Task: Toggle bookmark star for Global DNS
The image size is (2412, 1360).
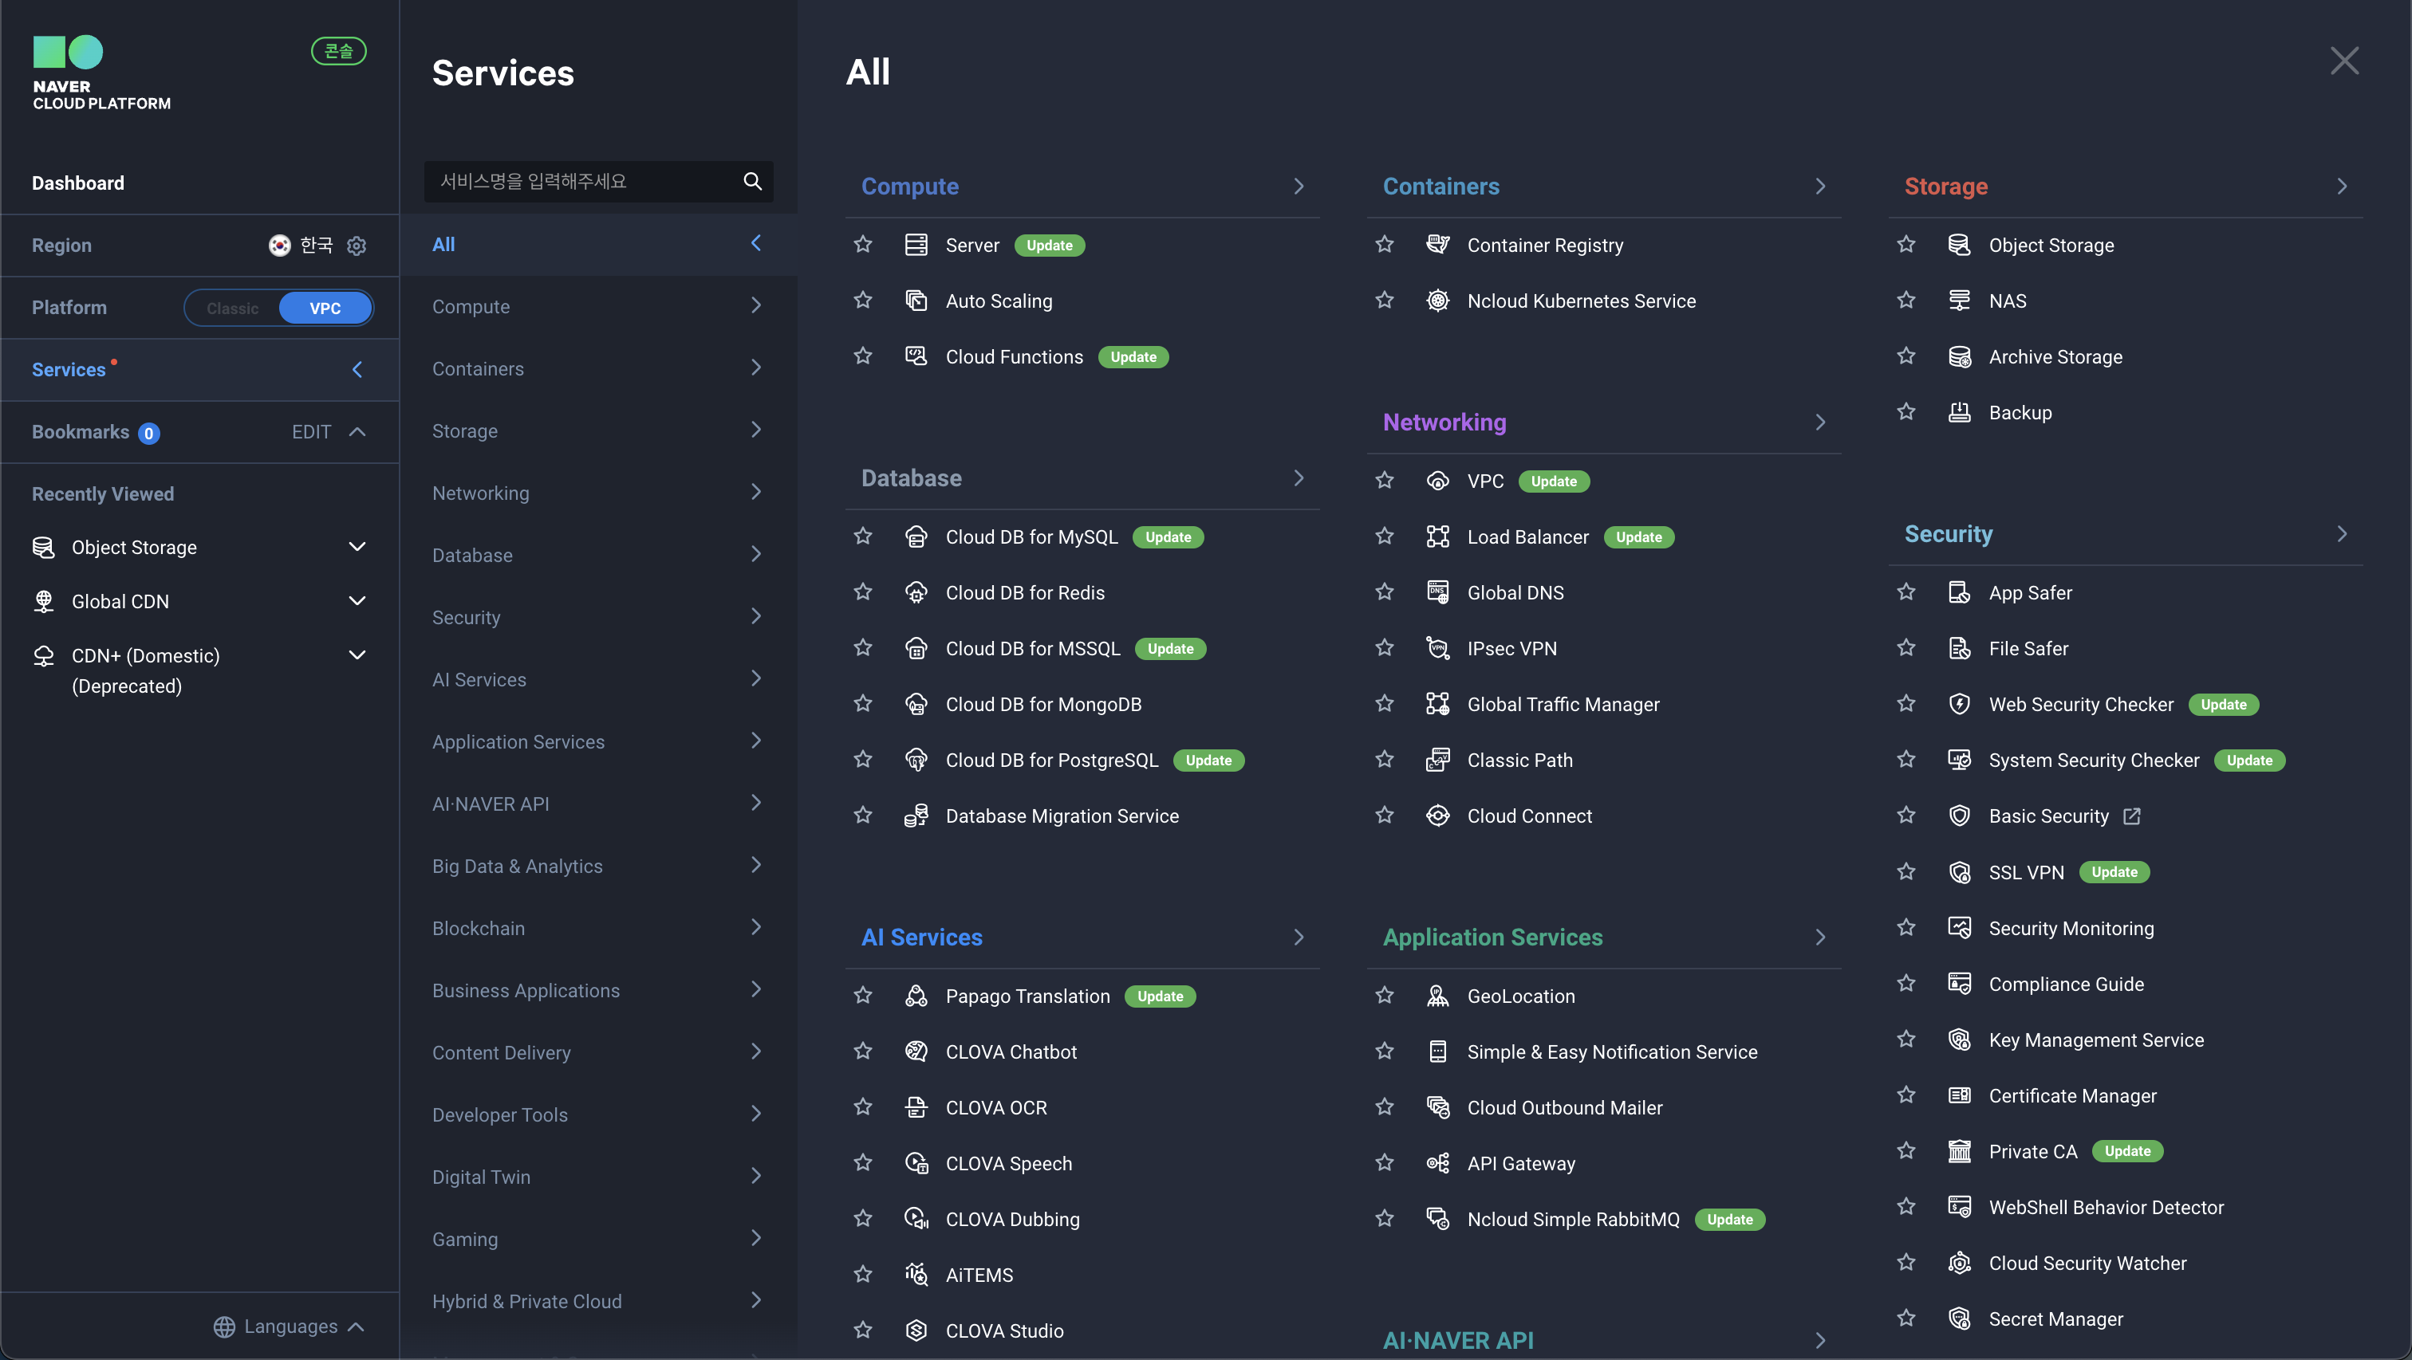Action: pyautogui.click(x=1384, y=592)
